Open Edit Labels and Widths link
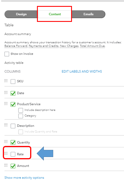Image resolution: width=124 pixels, height=182 pixels. (x=82, y=71)
